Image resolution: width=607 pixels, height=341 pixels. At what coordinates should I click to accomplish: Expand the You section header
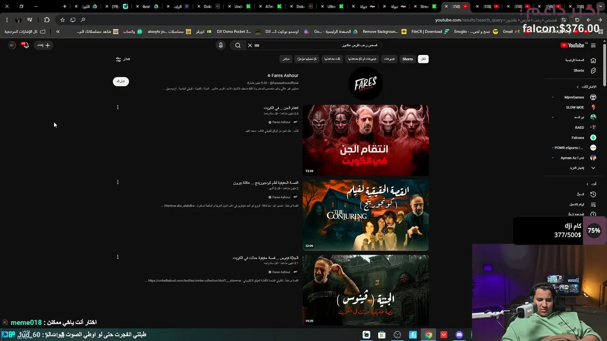pos(591,184)
